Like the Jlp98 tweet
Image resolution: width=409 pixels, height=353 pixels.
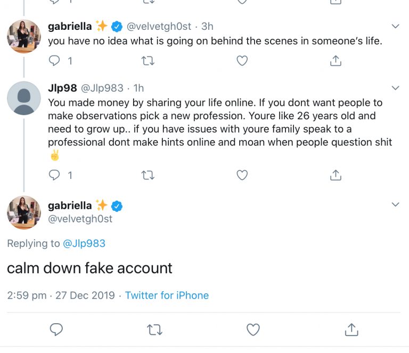point(242,175)
